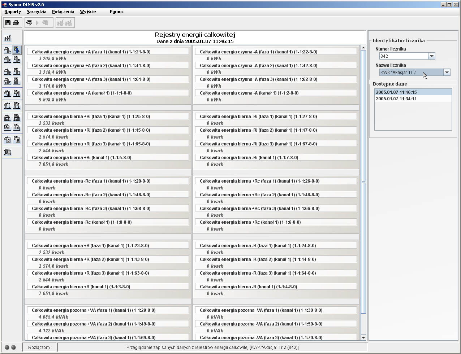
Task: Click the Pomoc menu item
Action: click(x=117, y=12)
